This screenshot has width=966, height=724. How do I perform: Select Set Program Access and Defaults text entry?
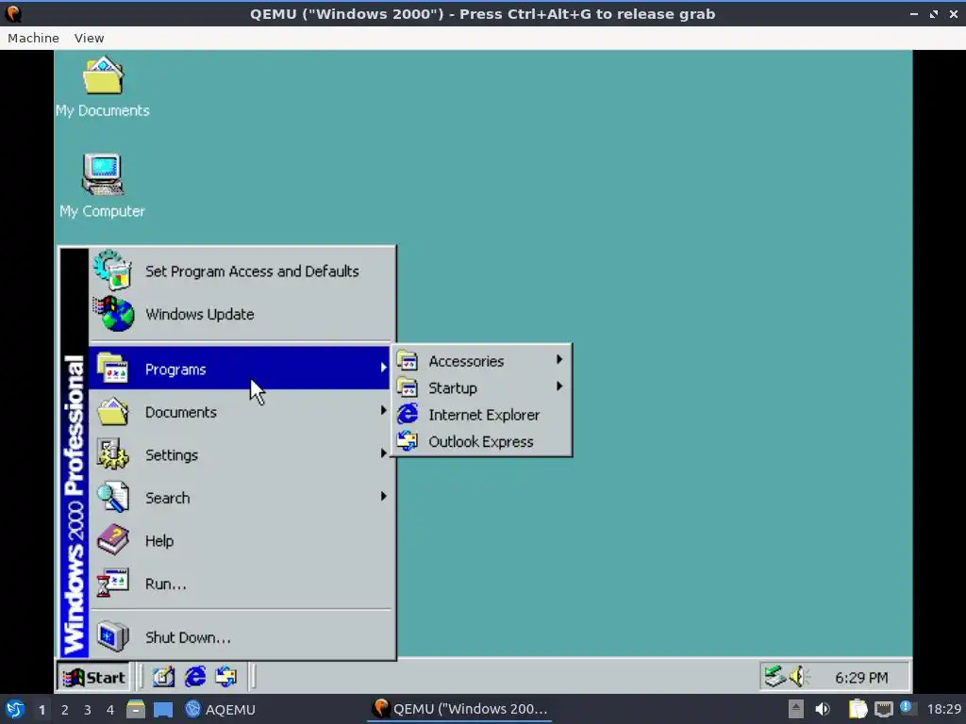pyautogui.click(x=252, y=271)
